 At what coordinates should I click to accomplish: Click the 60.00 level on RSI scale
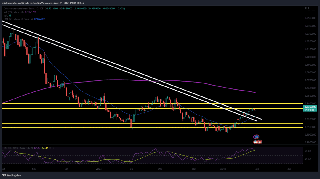[x=308, y=151]
